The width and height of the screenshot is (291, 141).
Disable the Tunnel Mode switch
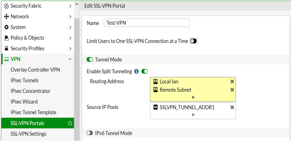tap(90, 60)
